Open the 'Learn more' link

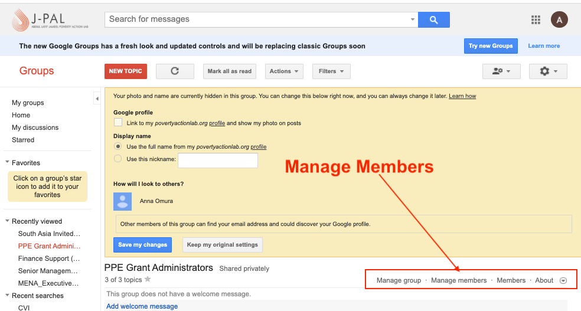[544, 46]
